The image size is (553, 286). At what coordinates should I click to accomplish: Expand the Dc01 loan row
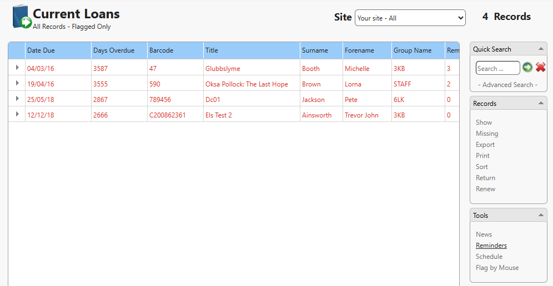point(17,99)
